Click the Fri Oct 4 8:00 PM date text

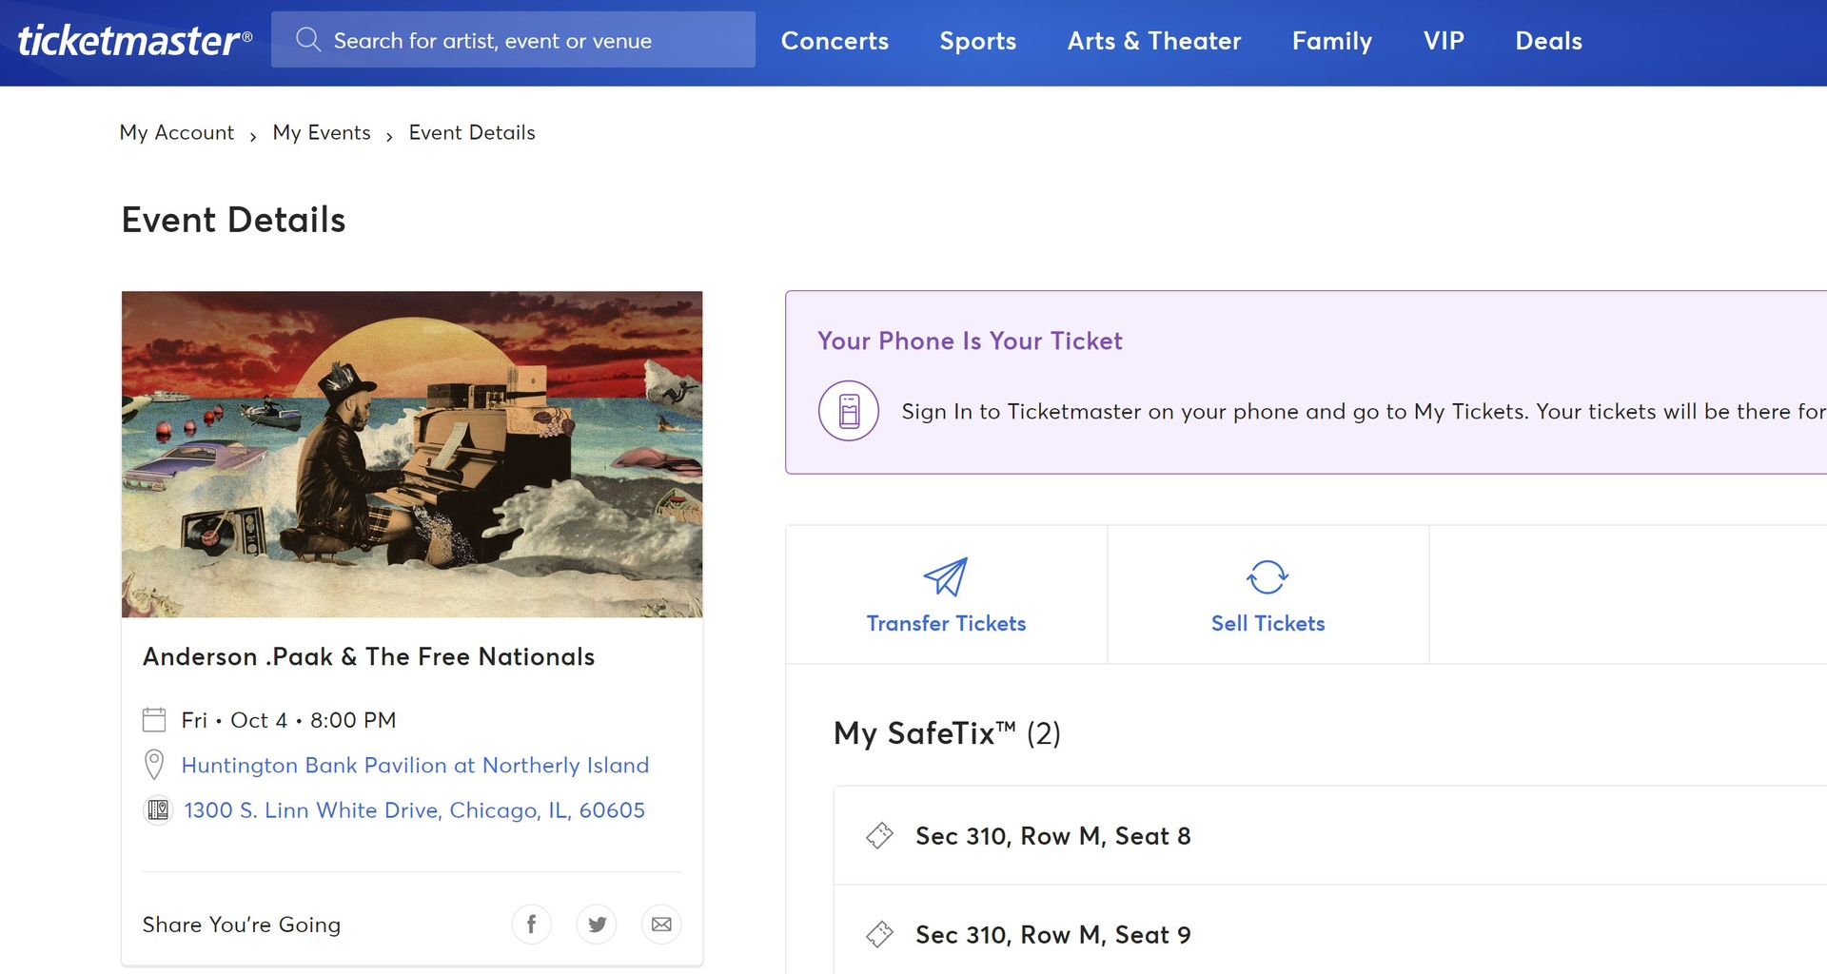click(x=288, y=720)
